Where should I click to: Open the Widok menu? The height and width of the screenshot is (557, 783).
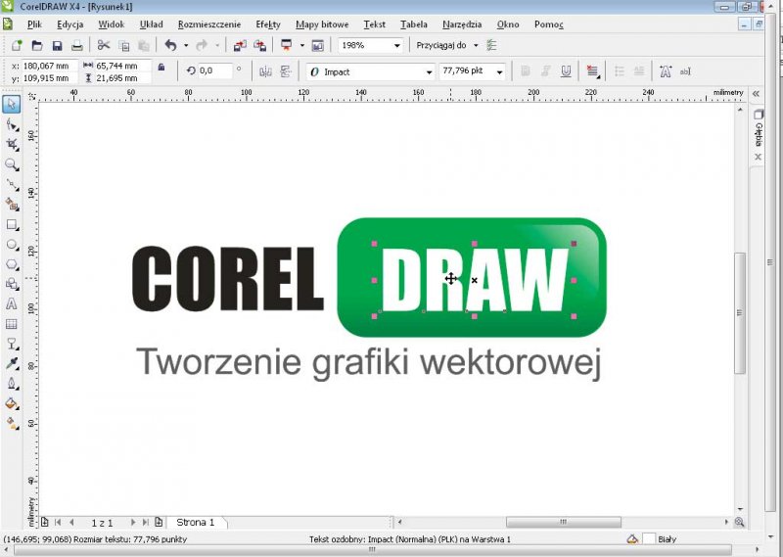(x=111, y=23)
